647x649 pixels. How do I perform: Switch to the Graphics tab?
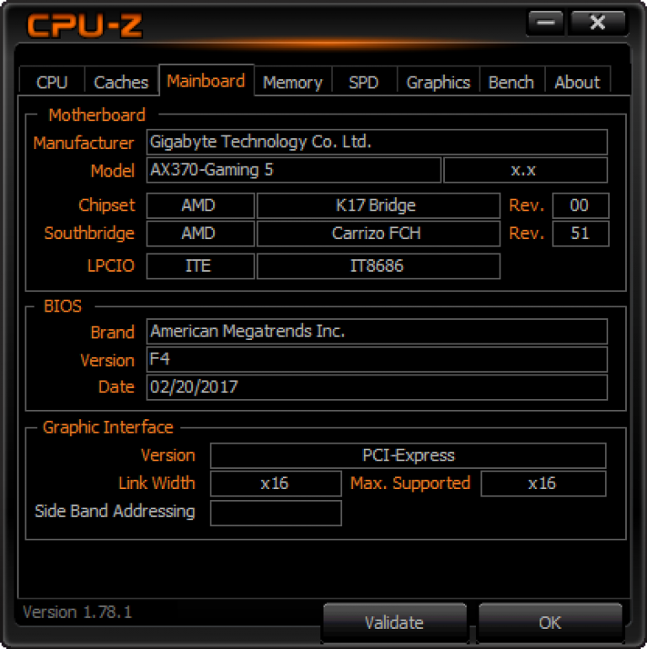click(438, 82)
